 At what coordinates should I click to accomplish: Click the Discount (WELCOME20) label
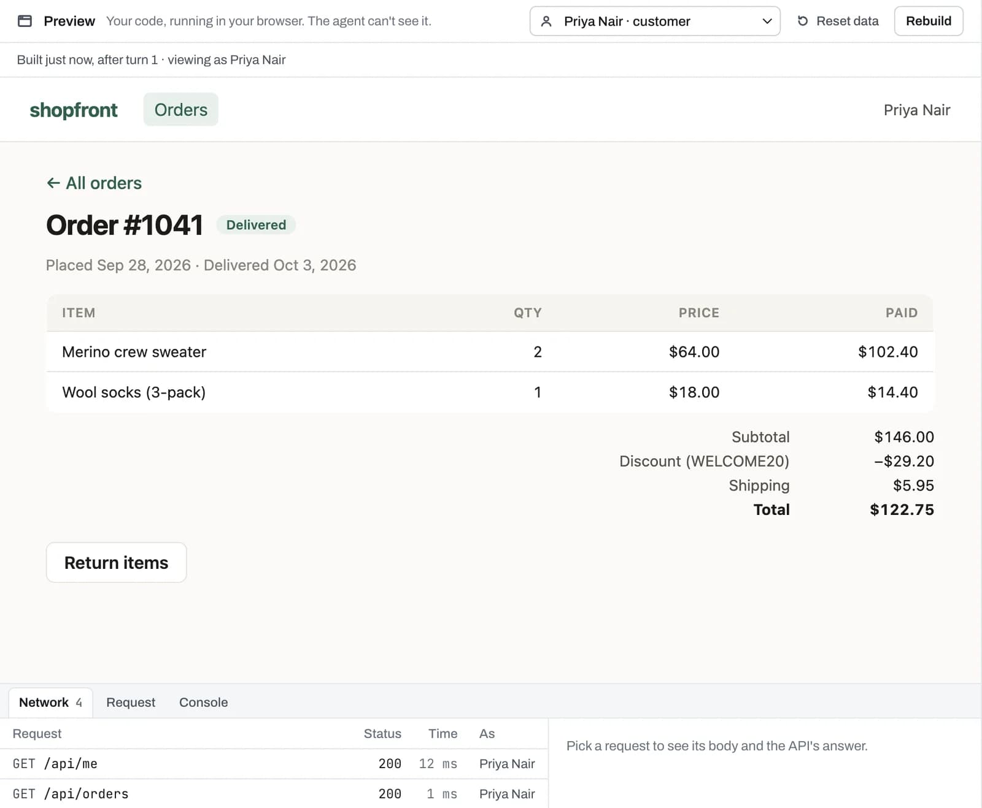(704, 461)
